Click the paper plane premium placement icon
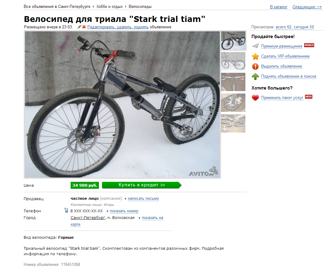Screen dimensions: 330x268 click(x=255, y=46)
